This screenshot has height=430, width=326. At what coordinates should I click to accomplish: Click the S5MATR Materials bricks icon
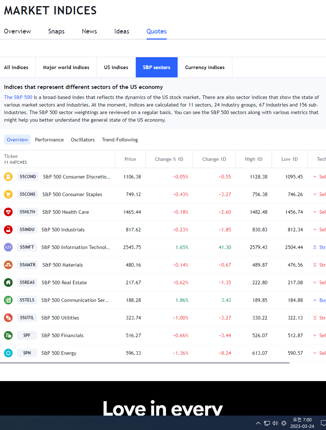coord(8,265)
